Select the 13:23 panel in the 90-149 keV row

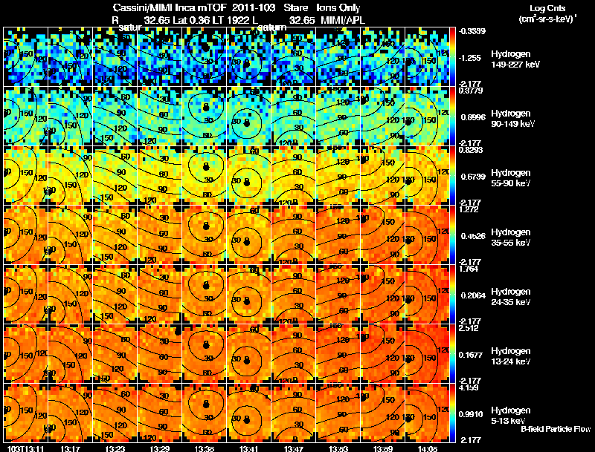coord(115,116)
